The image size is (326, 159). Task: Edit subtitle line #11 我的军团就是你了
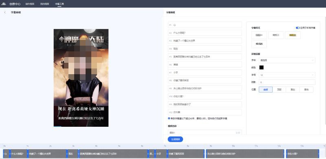point(205,104)
